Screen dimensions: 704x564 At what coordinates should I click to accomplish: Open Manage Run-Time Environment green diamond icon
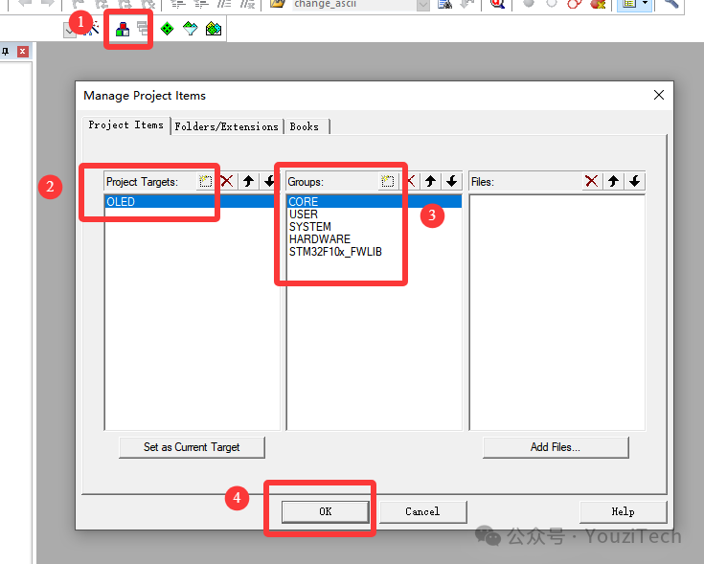[167, 29]
